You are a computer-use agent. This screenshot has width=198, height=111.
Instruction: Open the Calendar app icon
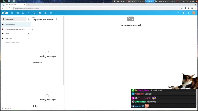tap(51, 13)
